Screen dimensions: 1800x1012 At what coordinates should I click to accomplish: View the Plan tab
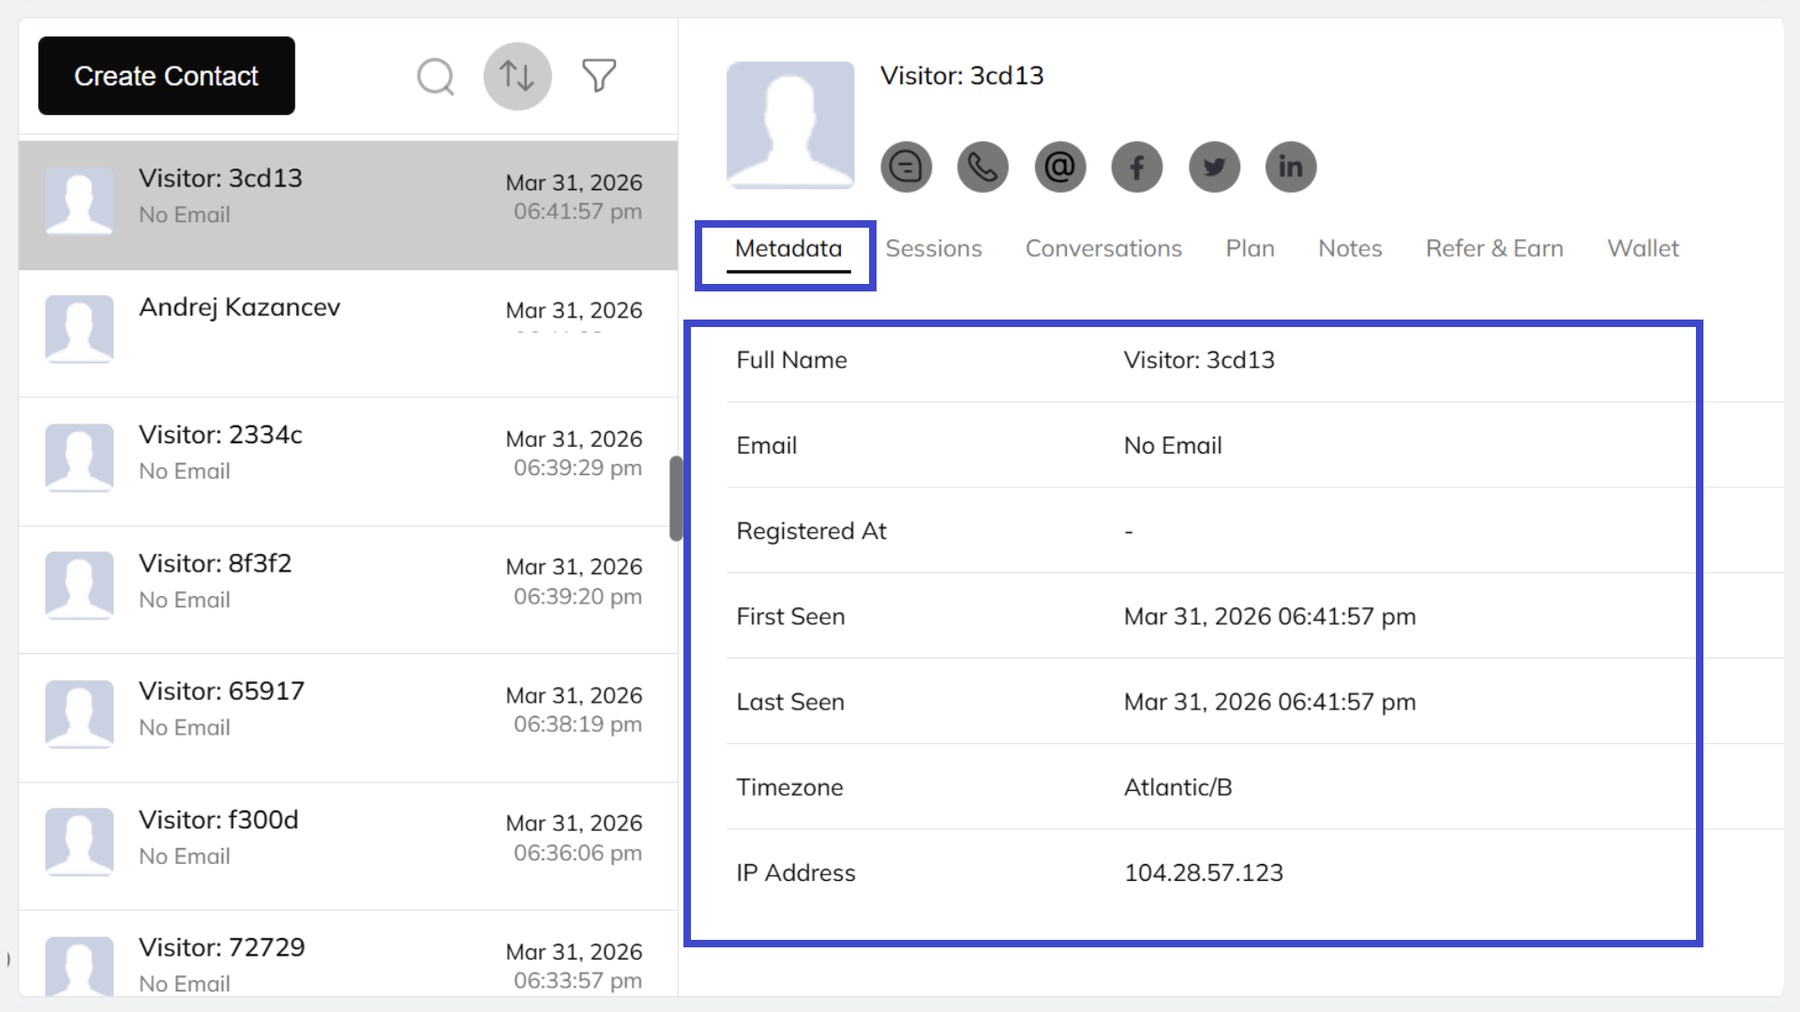point(1250,248)
